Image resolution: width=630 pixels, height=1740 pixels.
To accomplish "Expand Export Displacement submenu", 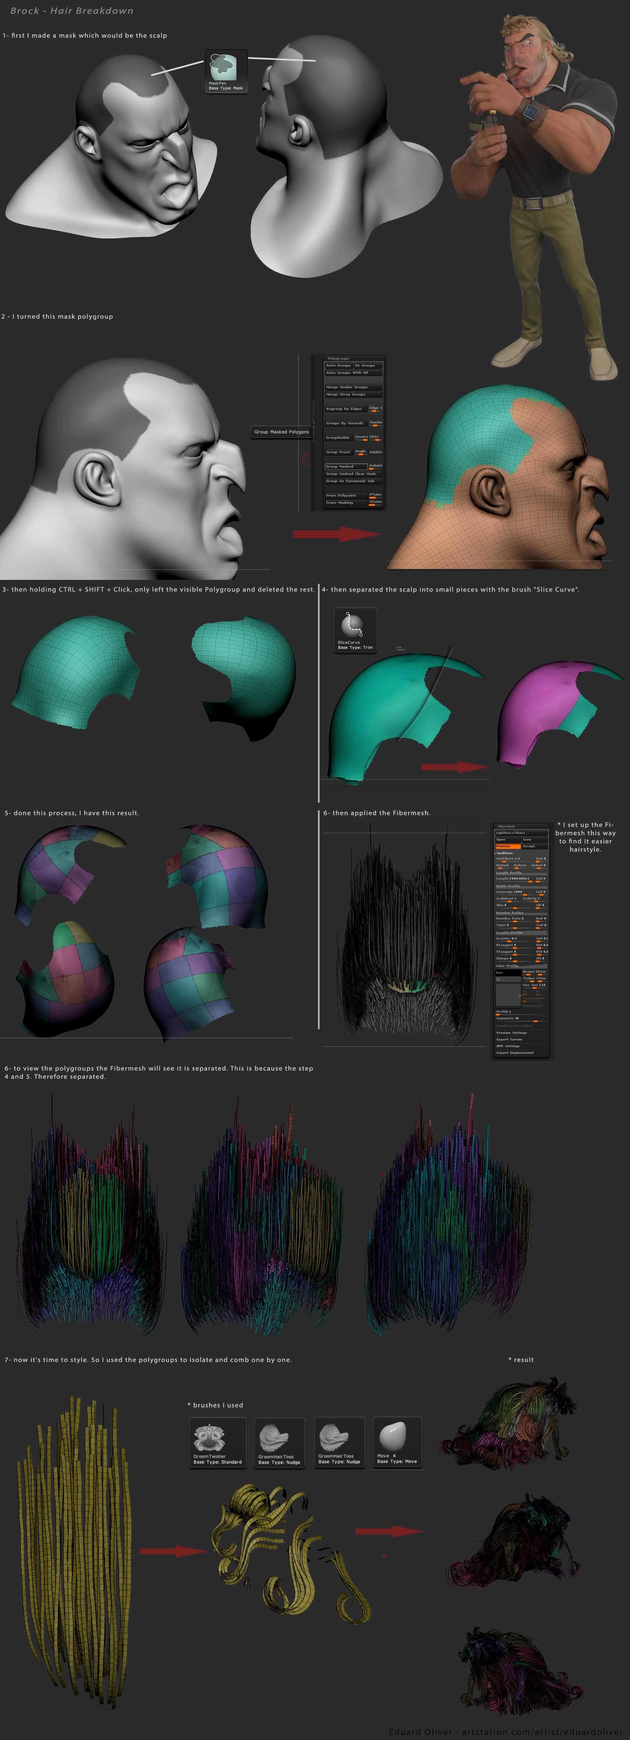I will coord(521,1053).
